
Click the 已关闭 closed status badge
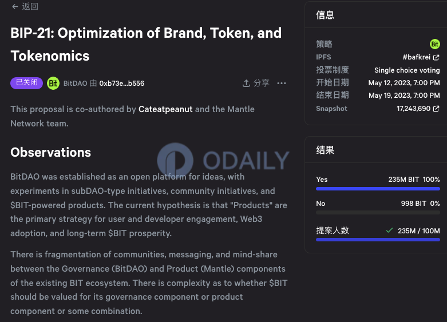pyautogui.click(x=26, y=83)
